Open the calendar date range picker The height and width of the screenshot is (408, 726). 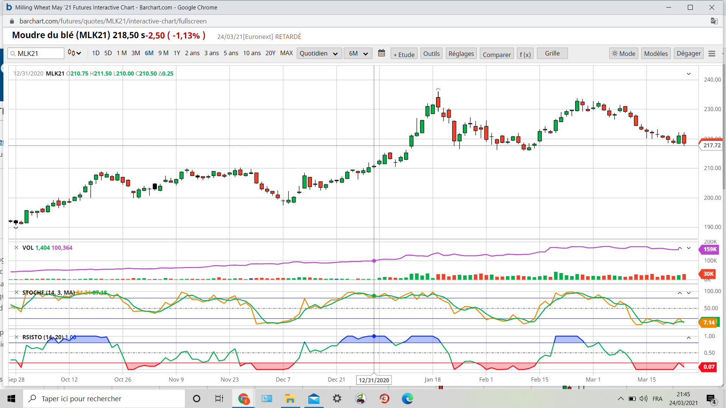click(x=382, y=53)
